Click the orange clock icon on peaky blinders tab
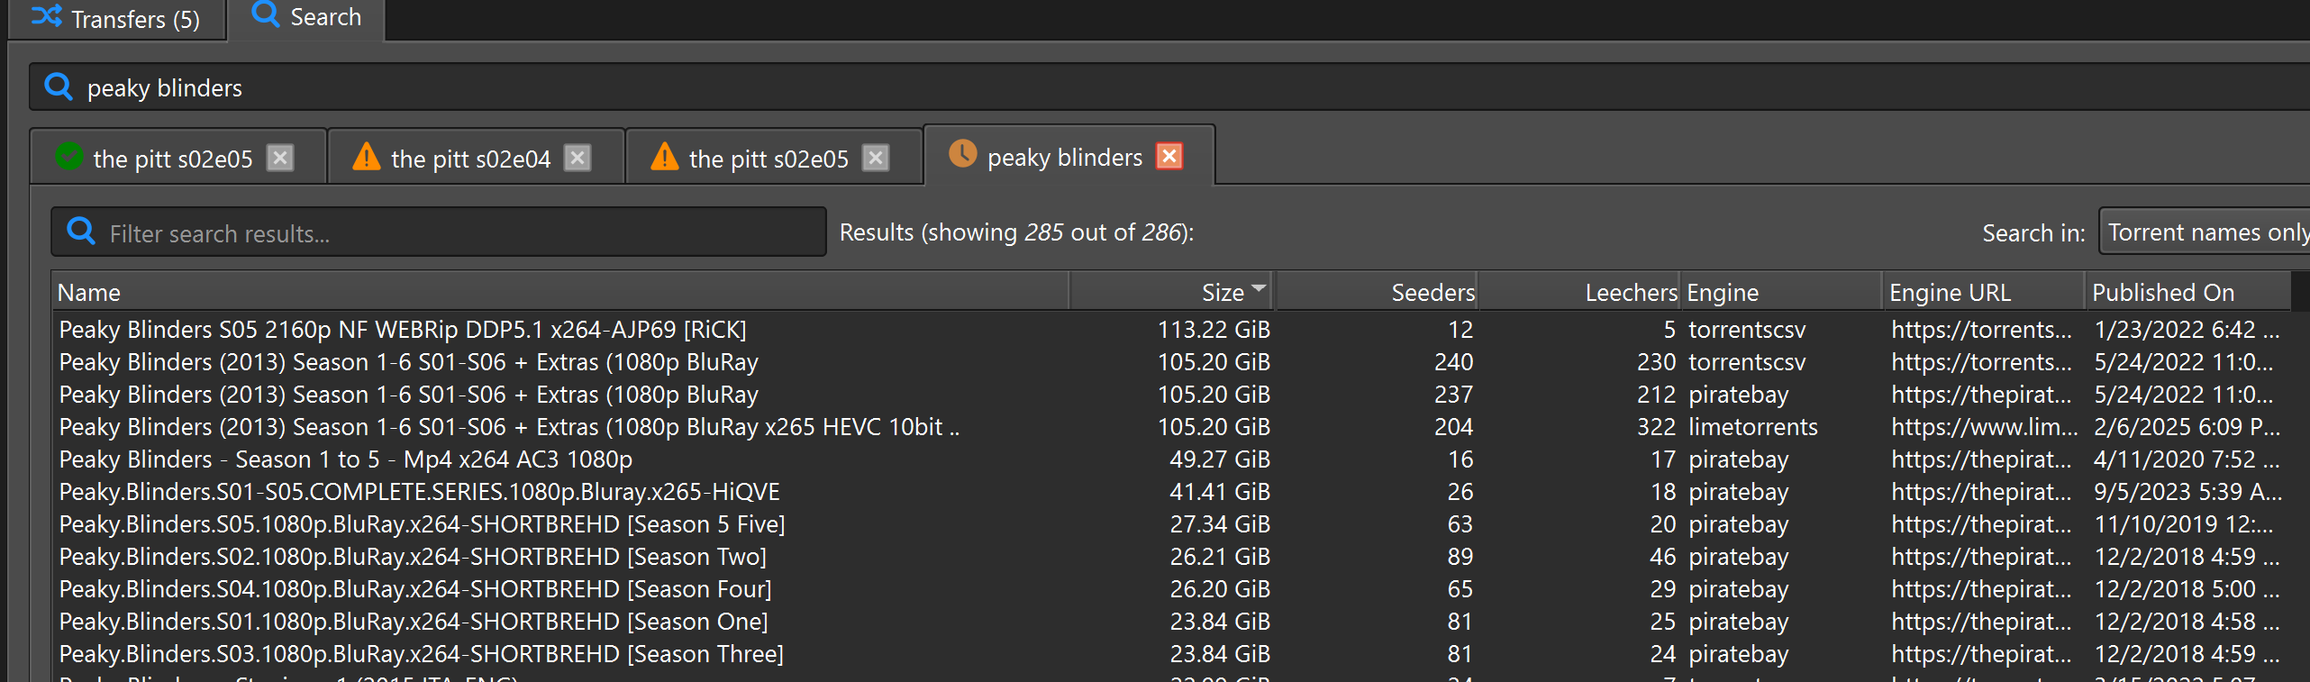 (x=962, y=153)
